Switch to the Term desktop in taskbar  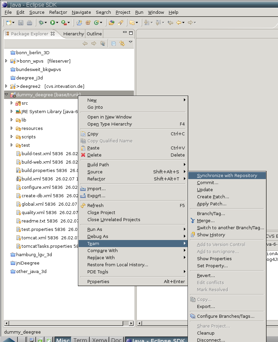[x=80, y=340]
